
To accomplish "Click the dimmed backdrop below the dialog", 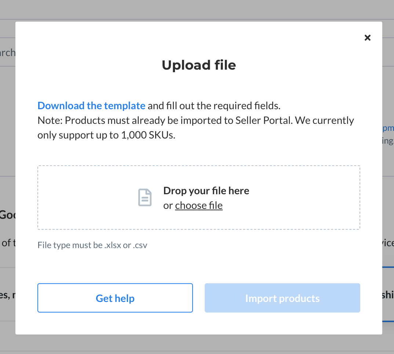I will [197, 344].
